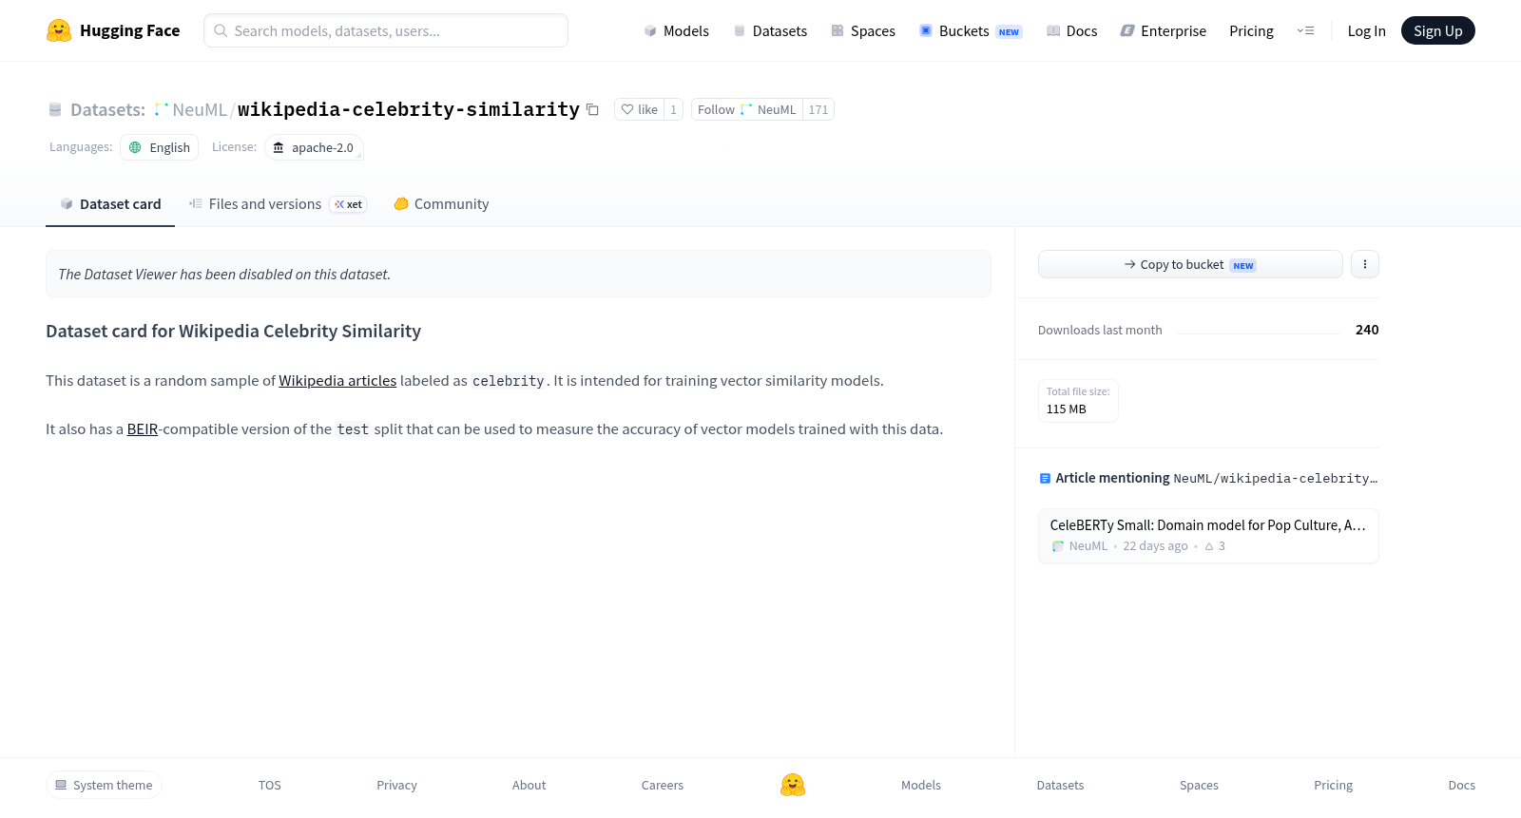The image size is (1521, 818).
Task: Click the NeuML organization avatar by title
Action: 161,109
